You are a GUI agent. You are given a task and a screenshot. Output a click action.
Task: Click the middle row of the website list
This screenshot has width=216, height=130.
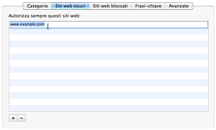click(109, 63)
